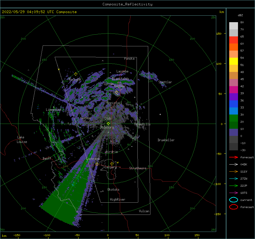Screen dimensions: 255x239
Task: Click the magenta band in dBZ scale
Action: point(233,90)
